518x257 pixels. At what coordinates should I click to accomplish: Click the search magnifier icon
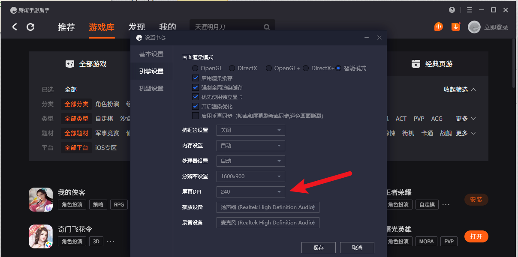(267, 27)
